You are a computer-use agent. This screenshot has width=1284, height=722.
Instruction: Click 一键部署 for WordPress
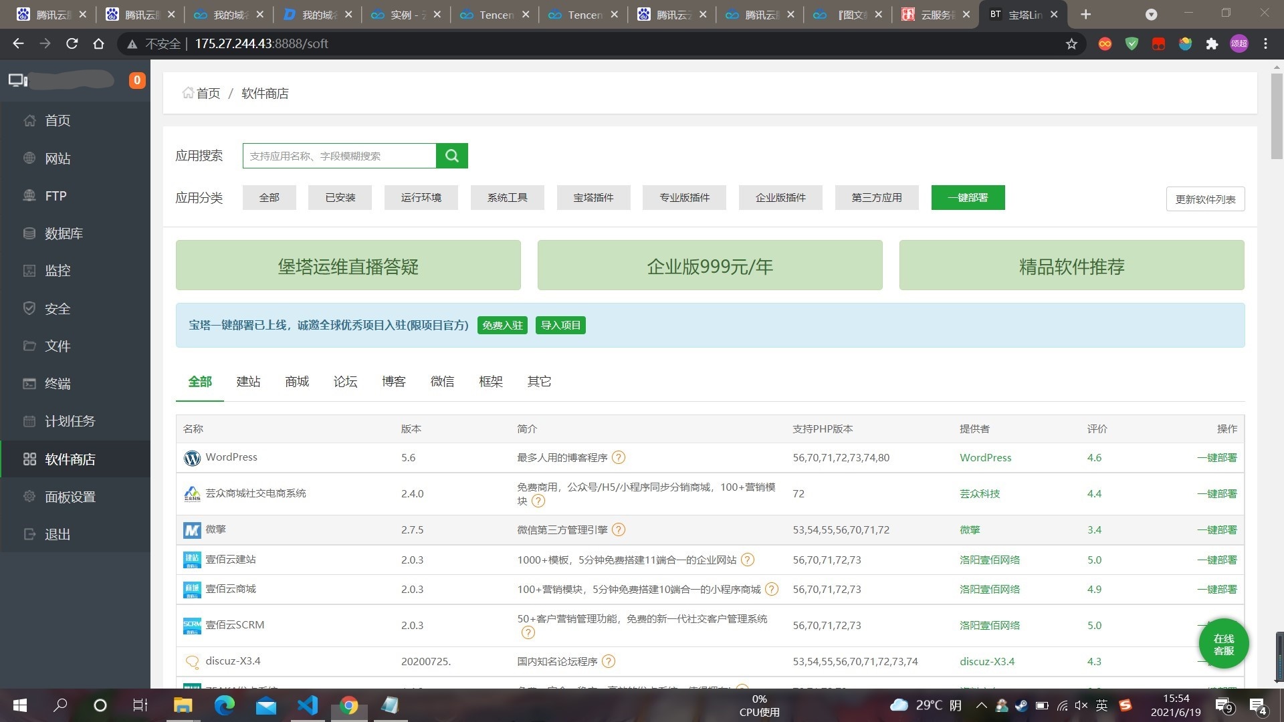[1217, 458]
